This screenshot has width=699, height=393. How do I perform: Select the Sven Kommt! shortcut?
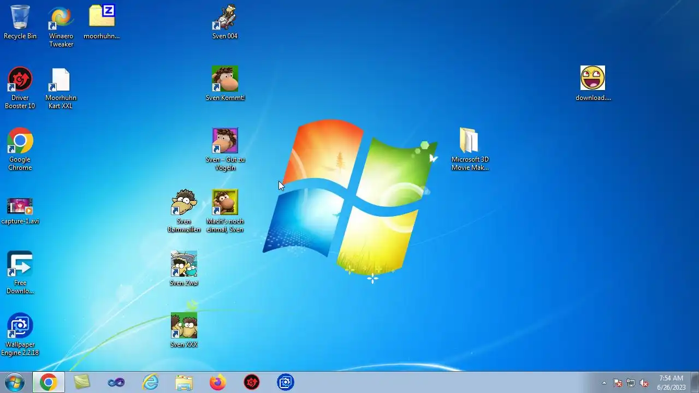click(x=225, y=84)
